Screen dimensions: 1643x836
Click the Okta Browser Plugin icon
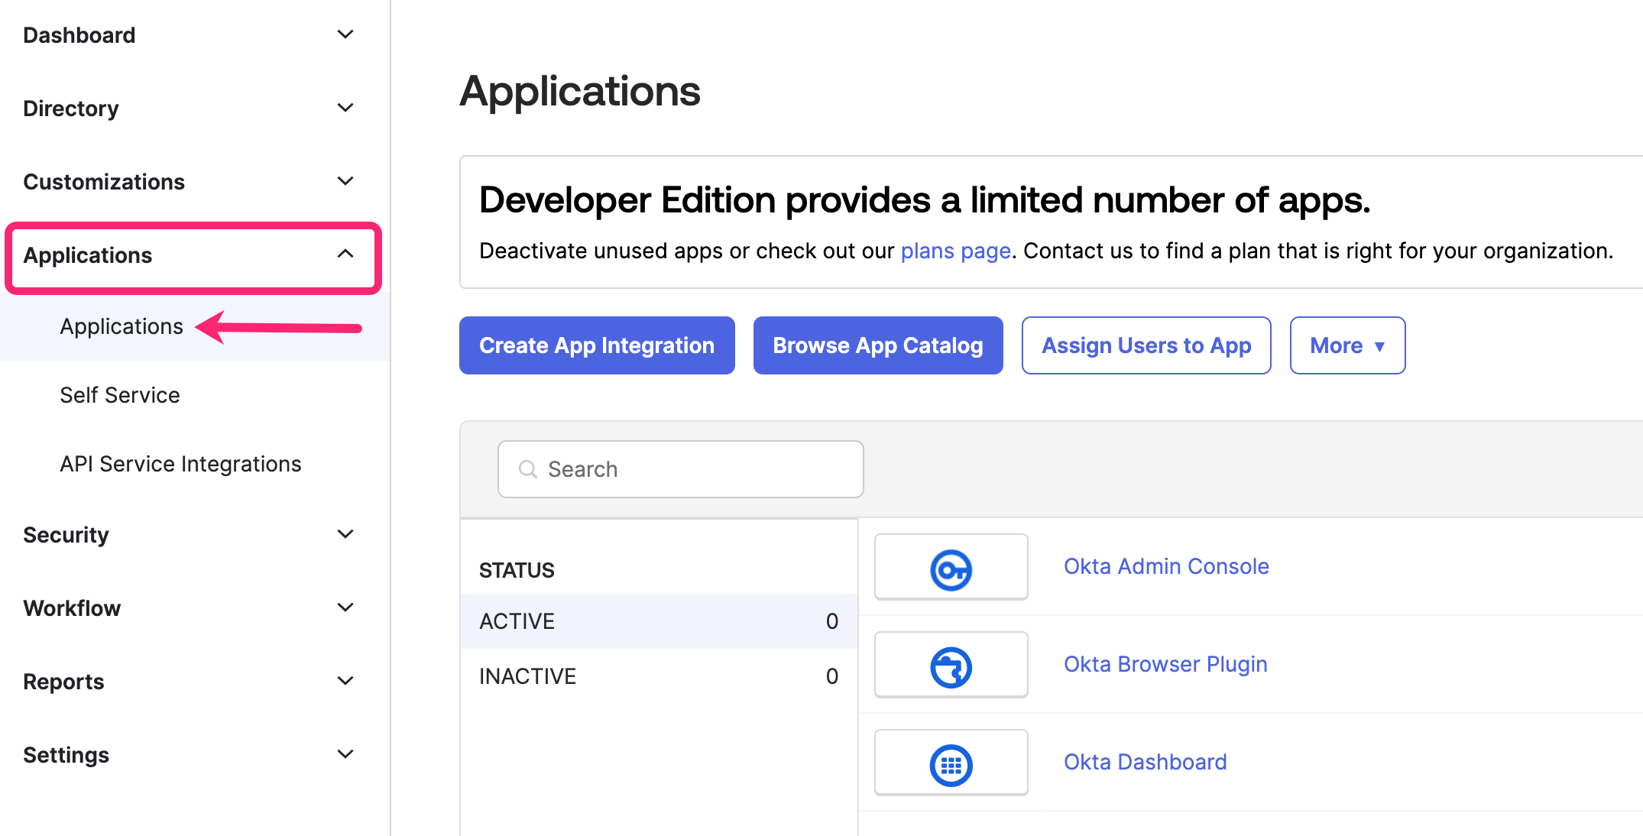(951, 667)
